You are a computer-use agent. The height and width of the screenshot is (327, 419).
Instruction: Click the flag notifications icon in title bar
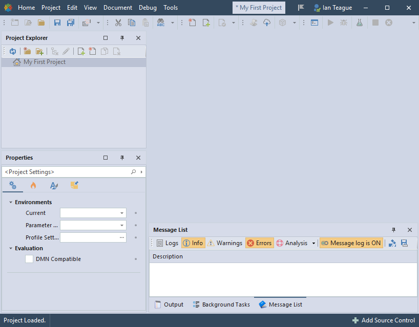click(301, 8)
